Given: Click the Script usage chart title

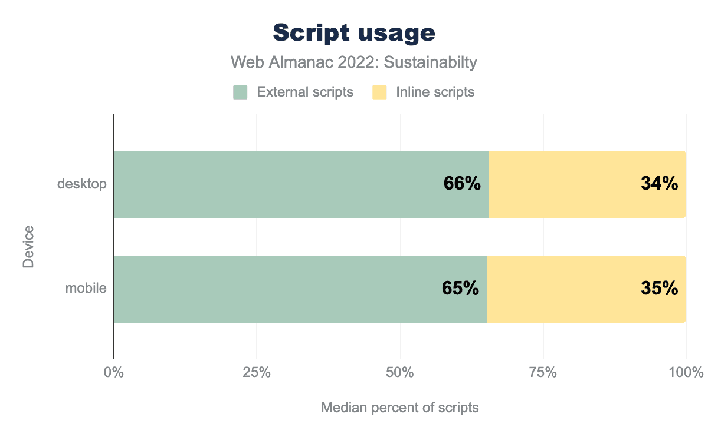Looking at the screenshot, I should 354,34.
